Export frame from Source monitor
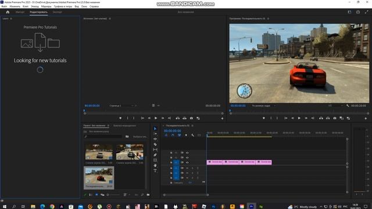372x209 pixels. (191, 118)
